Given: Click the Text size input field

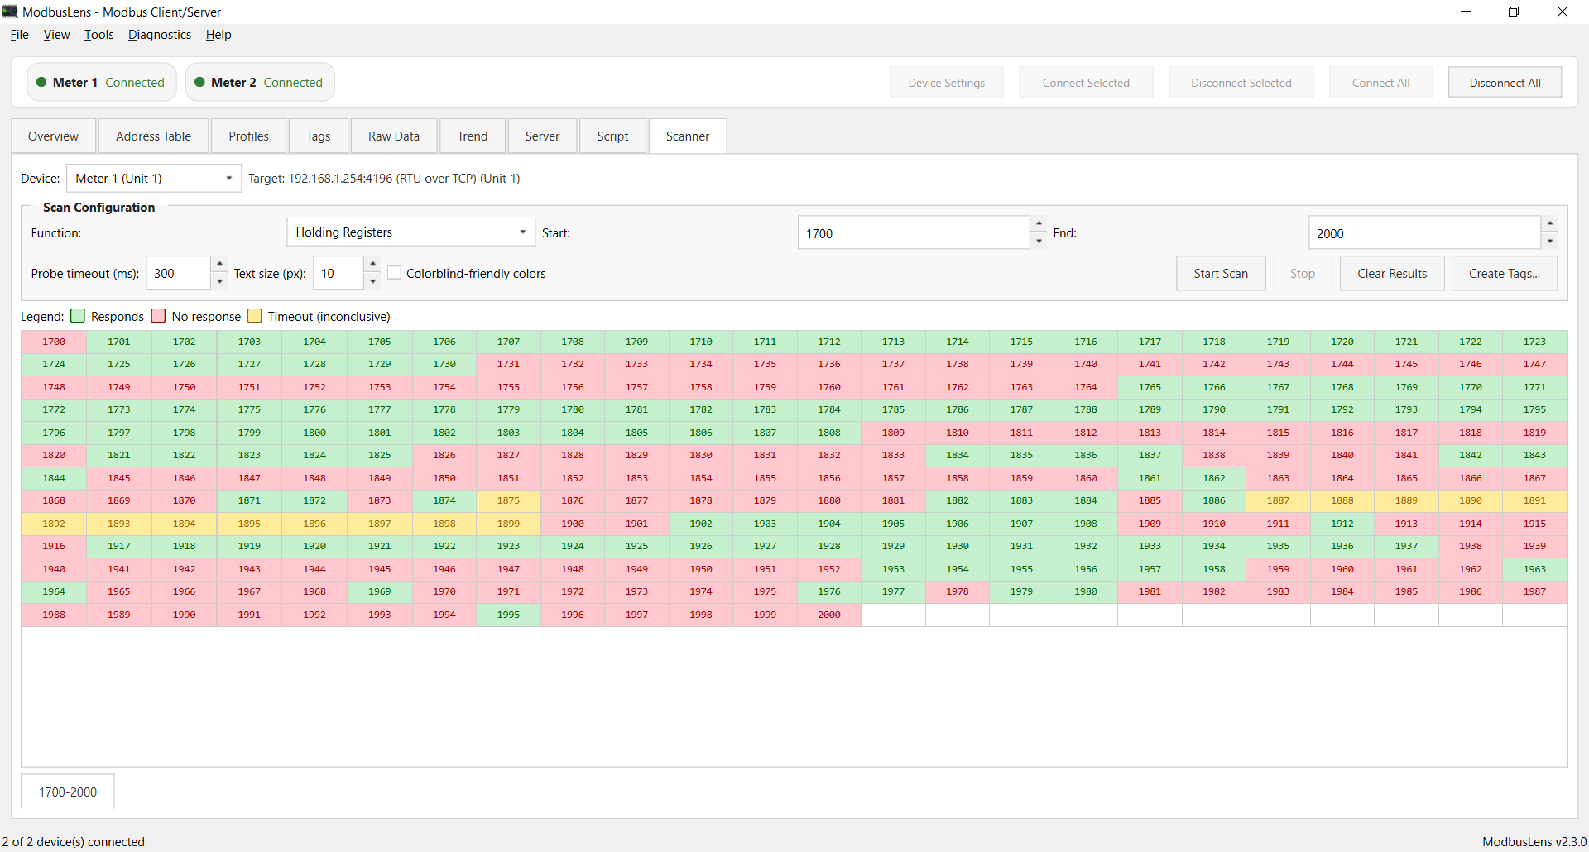Looking at the screenshot, I should click(338, 273).
